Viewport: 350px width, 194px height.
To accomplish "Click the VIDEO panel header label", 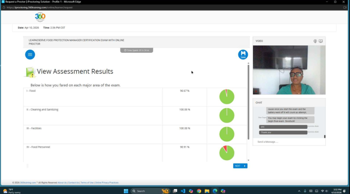I will coord(259,41).
